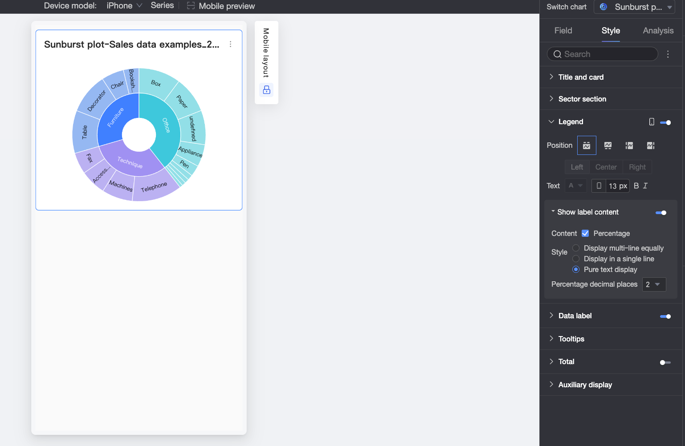Open the chart card three-dot menu
The height and width of the screenshot is (446, 685).
pyautogui.click(x=230, y=44)
